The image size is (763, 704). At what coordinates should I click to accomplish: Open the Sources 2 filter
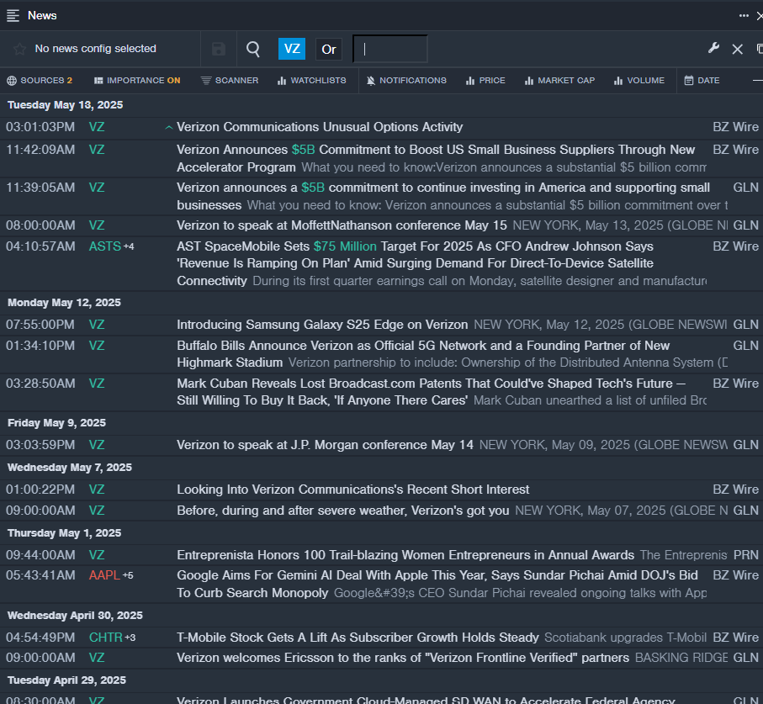coord(40,80)
